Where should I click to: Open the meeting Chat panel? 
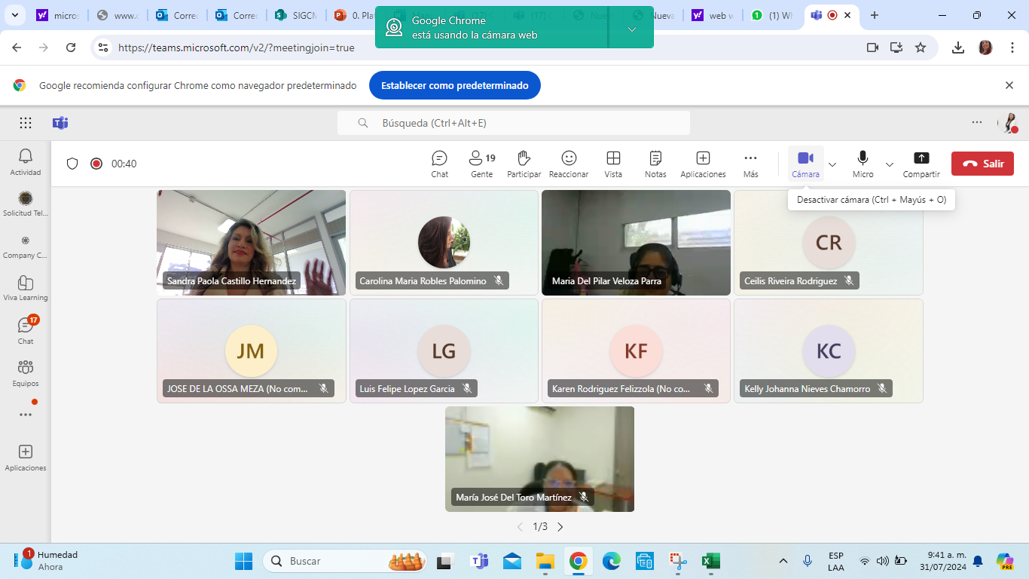click(439, 164)
